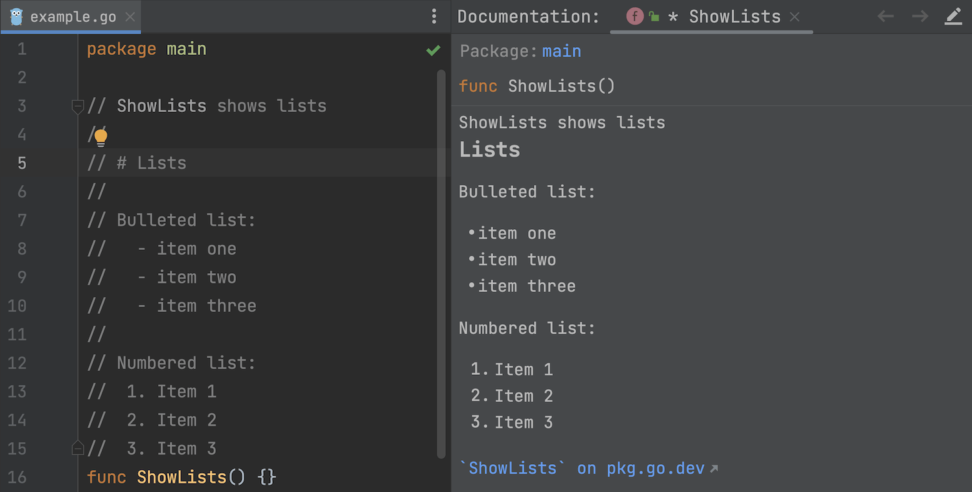The width and height of the screenshot is (972, 492).
Task: Click the main package link
Action: click(561, 51)
